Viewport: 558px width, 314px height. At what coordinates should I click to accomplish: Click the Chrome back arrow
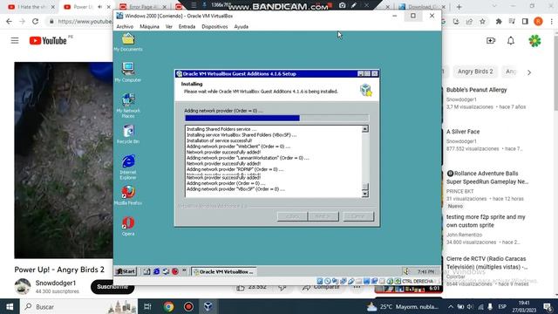[9, 21]
